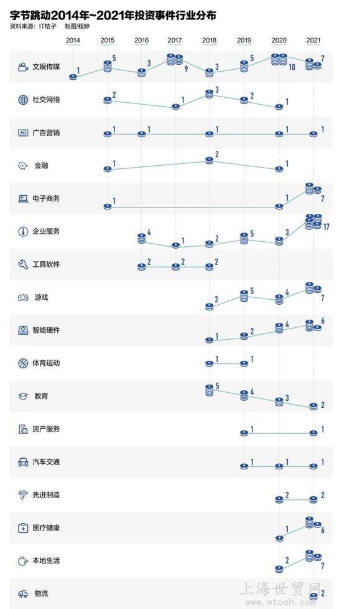The height and width of the screenshot is (609, 342).
Task: Click the piggy bank icon for 金融
Action: (x=23, y=166)
